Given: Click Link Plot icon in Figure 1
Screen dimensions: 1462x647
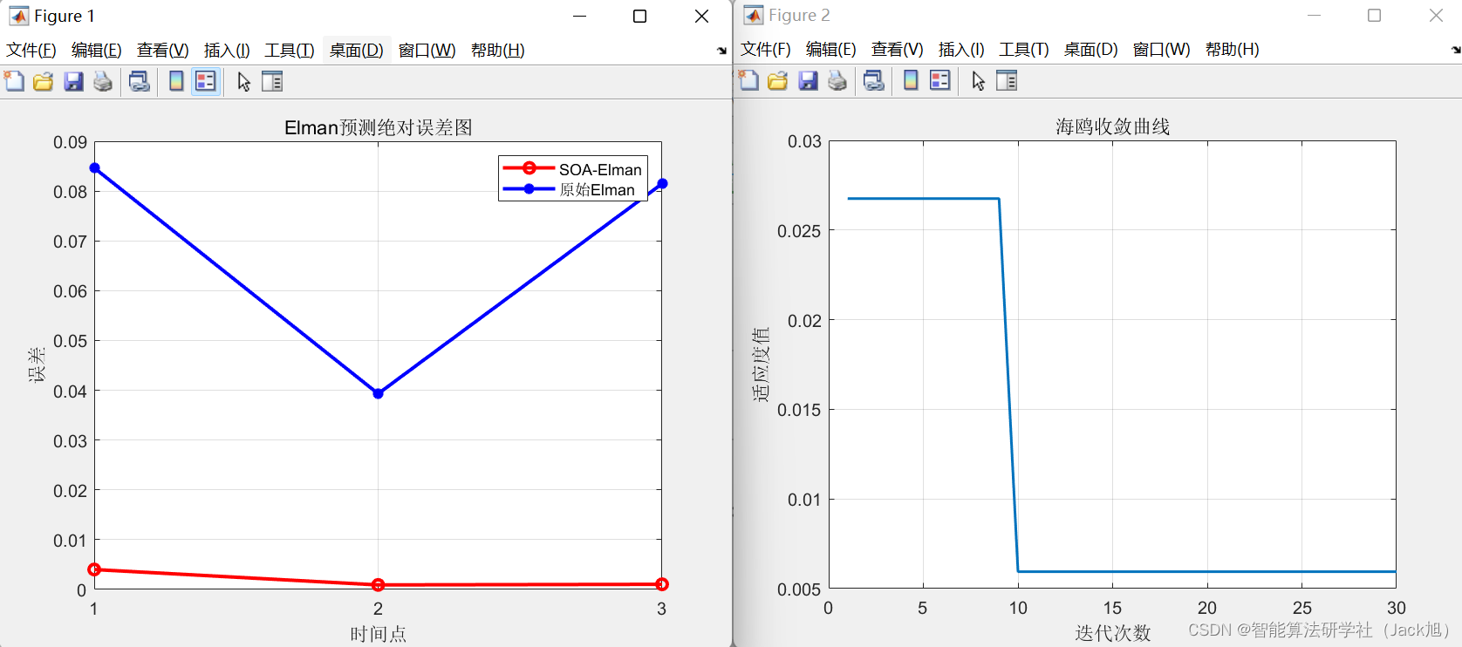Looking at the screenshot, I should click(x=140, y=82).
